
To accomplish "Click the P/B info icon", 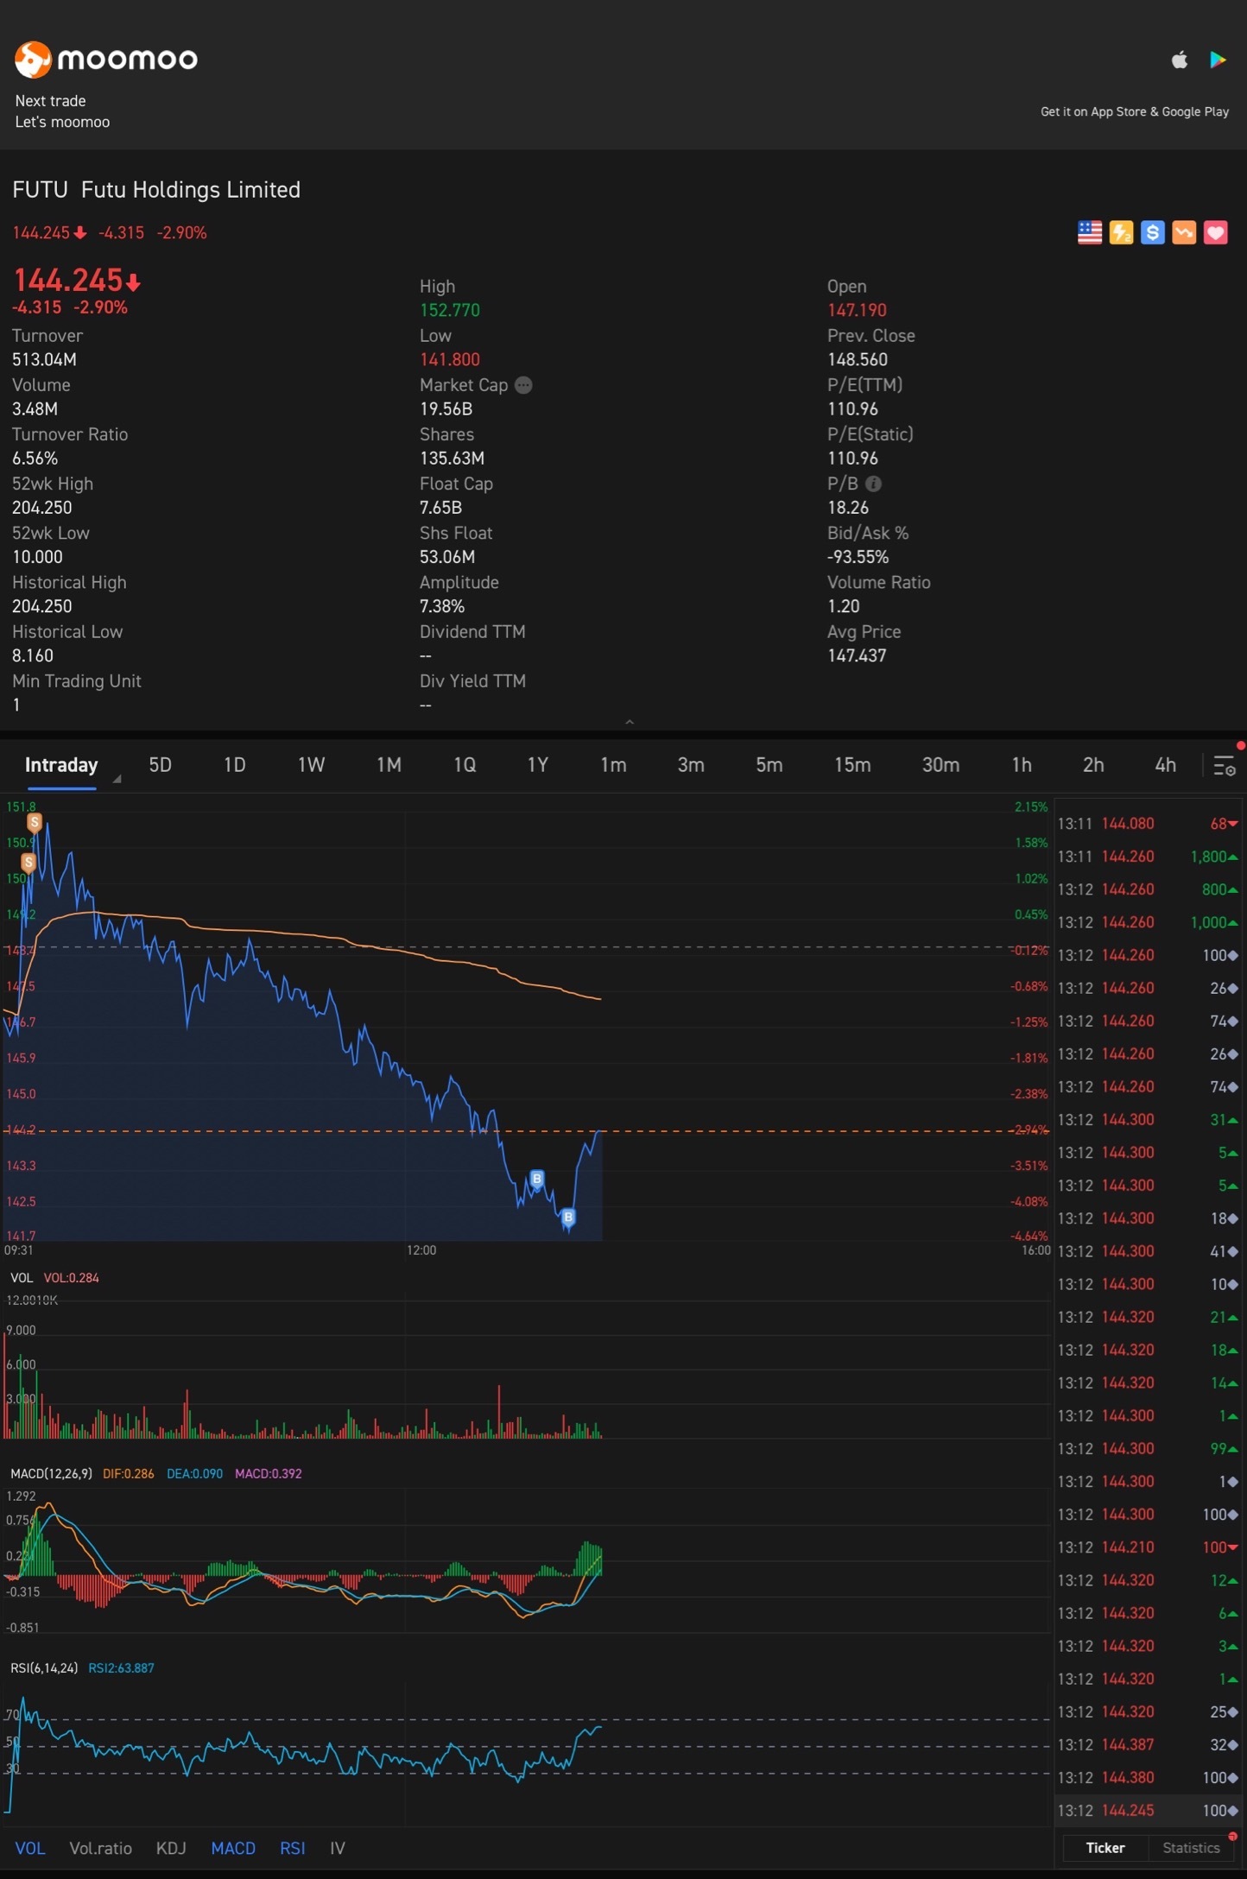I will tap(873, 484).
